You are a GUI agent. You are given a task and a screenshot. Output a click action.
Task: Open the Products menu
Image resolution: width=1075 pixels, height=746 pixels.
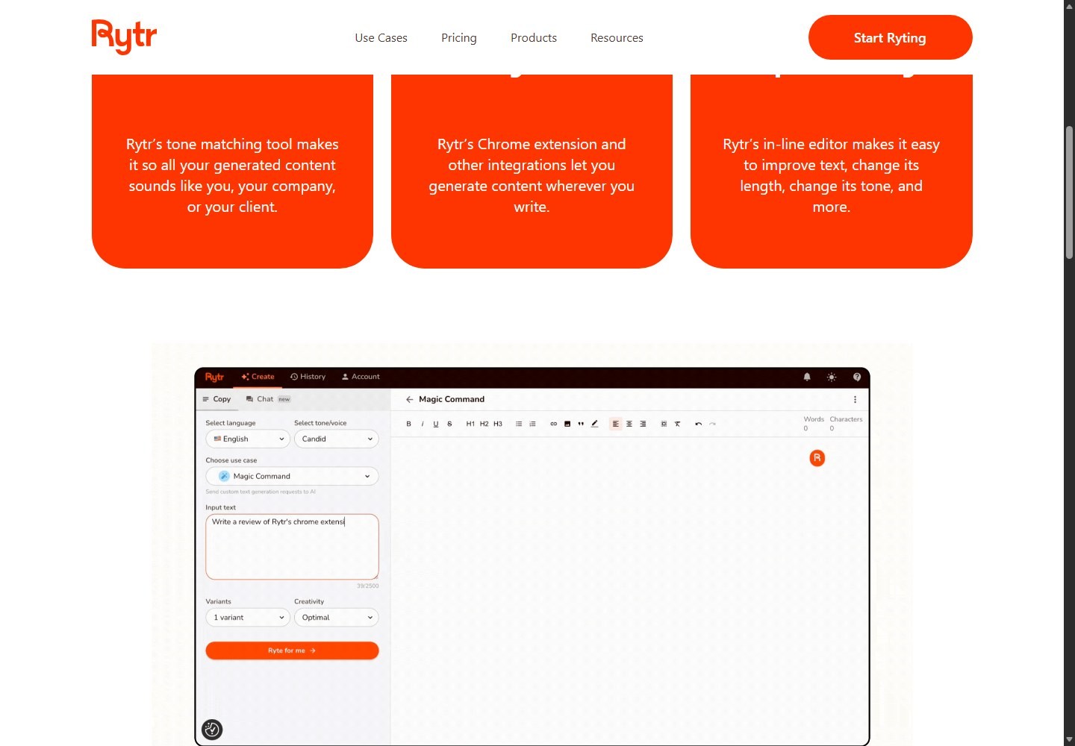coord(534,38)
